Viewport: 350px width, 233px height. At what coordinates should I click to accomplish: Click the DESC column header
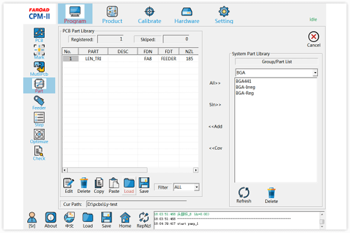pyautogui.click(x=123, y=52)
